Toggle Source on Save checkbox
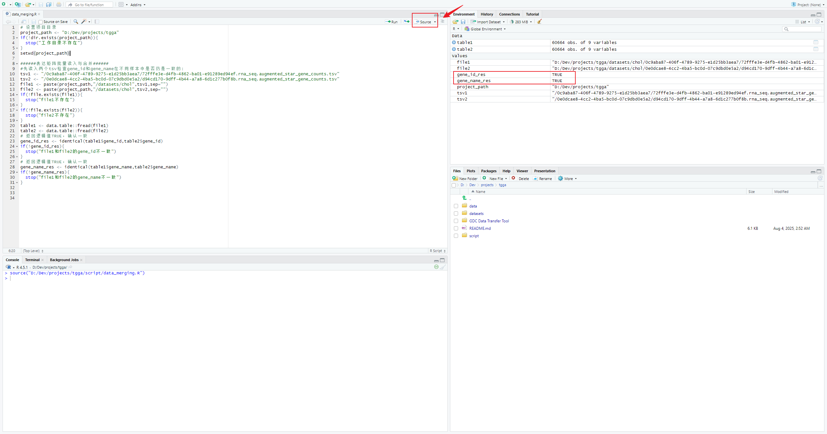The image size is (827, 434). point(40,22)
